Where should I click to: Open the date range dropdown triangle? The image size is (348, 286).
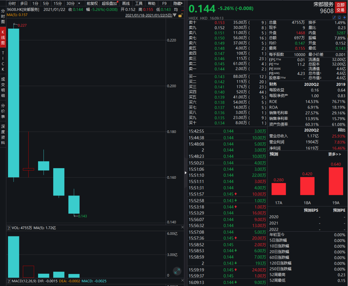pyautogui.click(x=175, y=15)
